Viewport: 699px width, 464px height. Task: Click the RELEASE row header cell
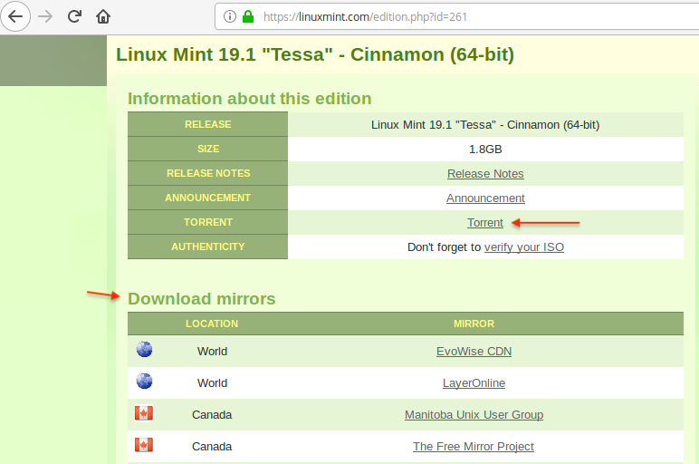coord(207,124)
